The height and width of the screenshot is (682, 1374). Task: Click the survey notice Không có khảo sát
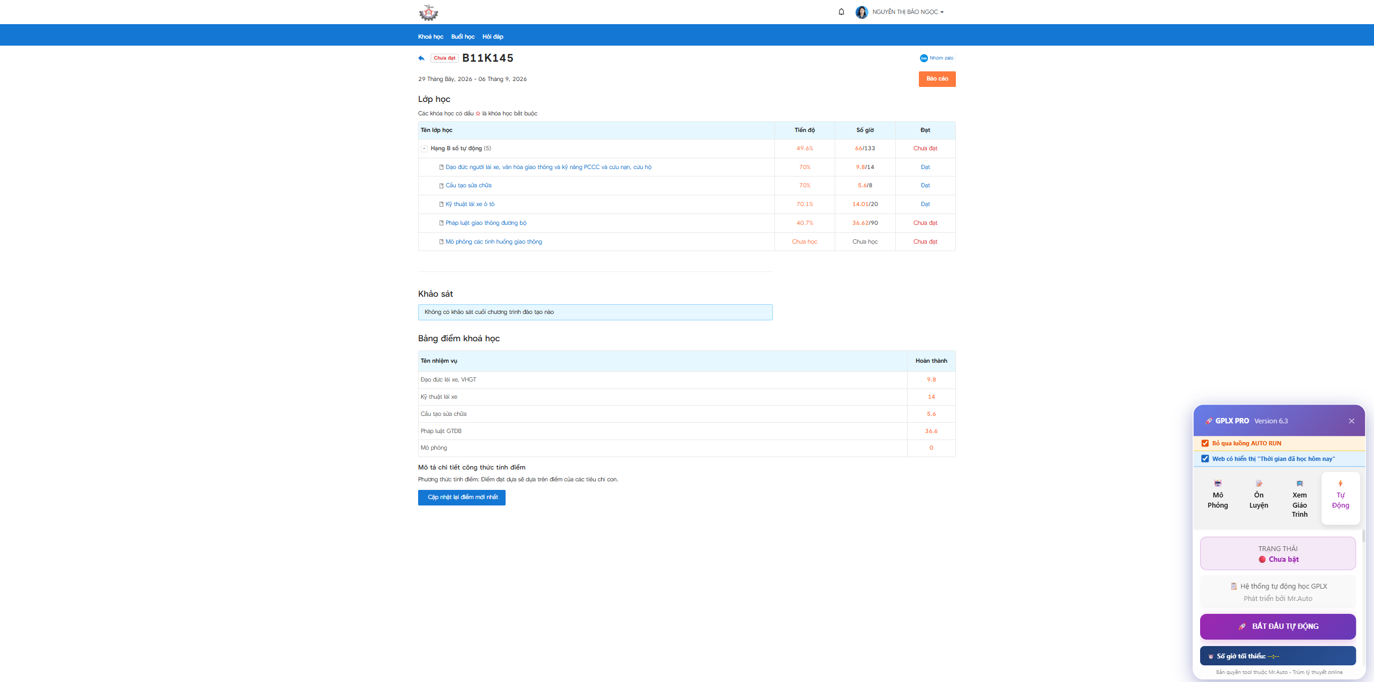[x=595, y=312]
